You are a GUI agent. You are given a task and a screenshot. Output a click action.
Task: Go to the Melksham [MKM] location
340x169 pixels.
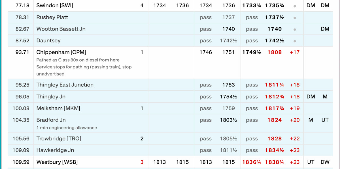pyautogui.click(x=58, y=108)
